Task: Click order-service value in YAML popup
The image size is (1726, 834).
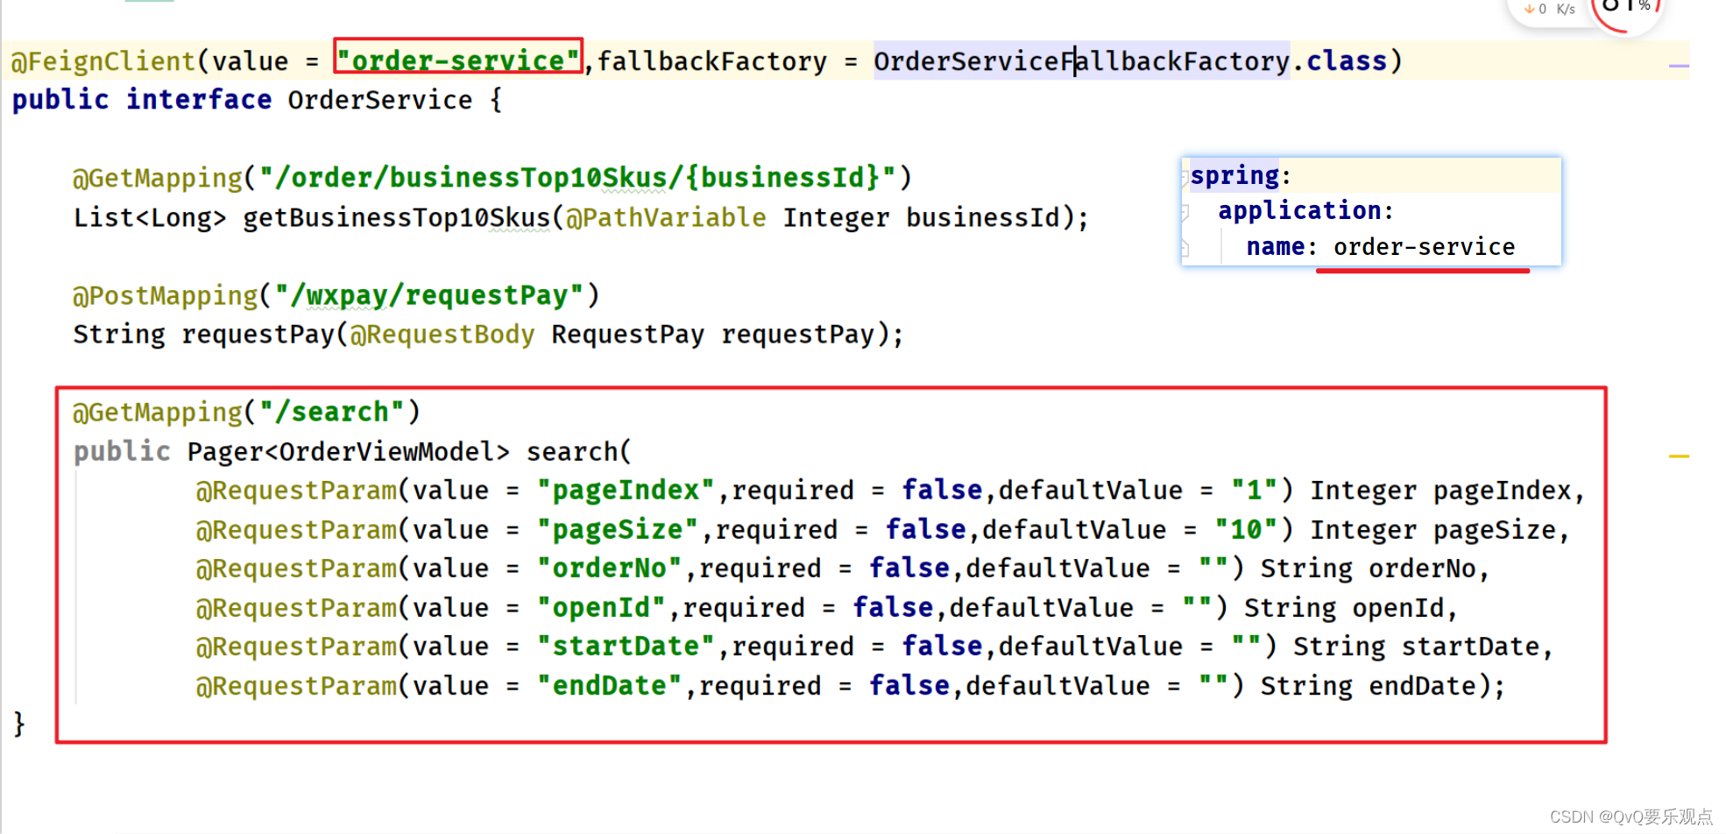Action: 1424,247
